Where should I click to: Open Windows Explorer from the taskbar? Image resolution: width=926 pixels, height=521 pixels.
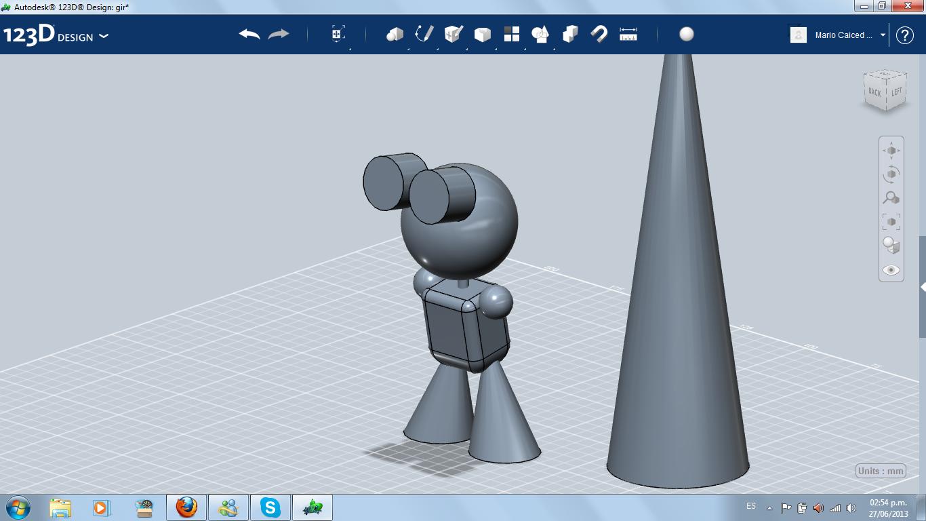pos(60,507)
